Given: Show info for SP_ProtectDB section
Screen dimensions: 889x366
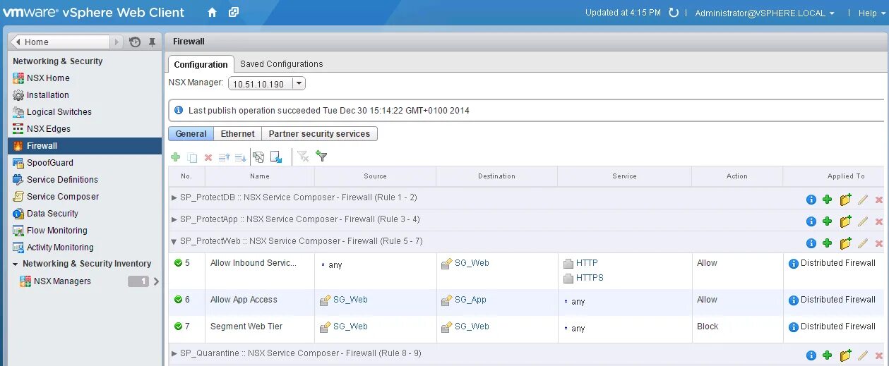Looking at the screenshot, I should tap(811, 200).
